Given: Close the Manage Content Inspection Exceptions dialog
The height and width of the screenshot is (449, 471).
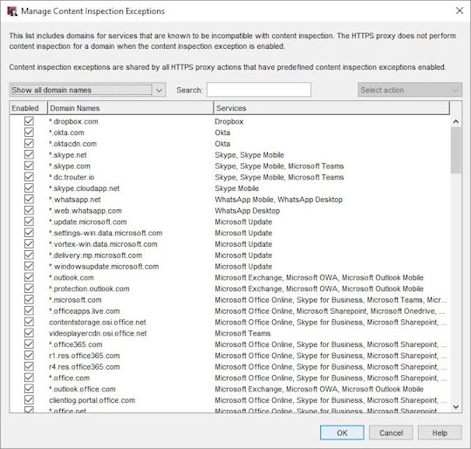Looking at the screenshot, I should (x=460, y=10).
